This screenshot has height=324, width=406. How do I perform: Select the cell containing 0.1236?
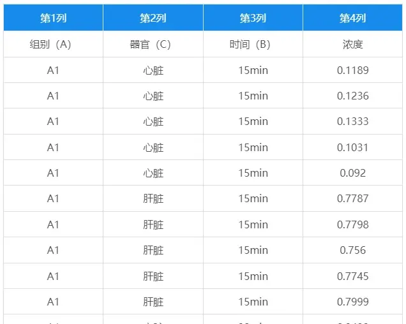click(353, 96)
